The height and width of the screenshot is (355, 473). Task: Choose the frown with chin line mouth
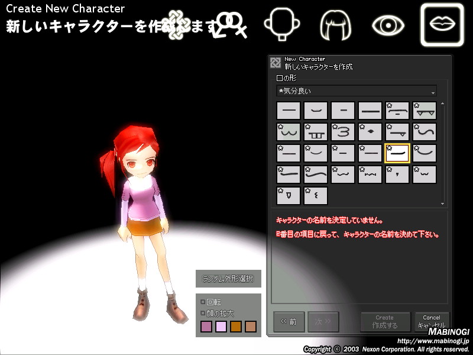pyautogui.click(x=397, y=111)
